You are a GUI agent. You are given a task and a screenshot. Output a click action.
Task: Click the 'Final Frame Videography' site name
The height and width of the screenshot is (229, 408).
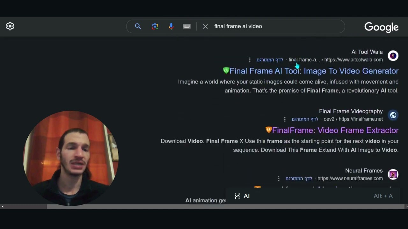click(351, 111)
